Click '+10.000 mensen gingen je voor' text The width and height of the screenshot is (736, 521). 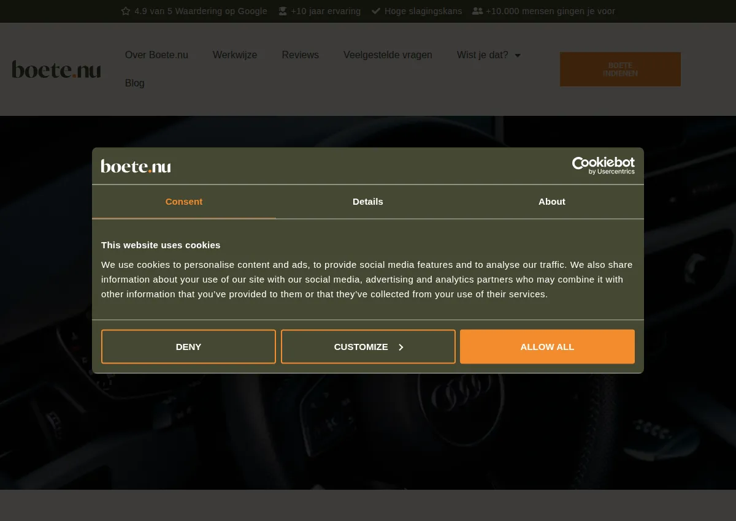(x=550, y=11)
